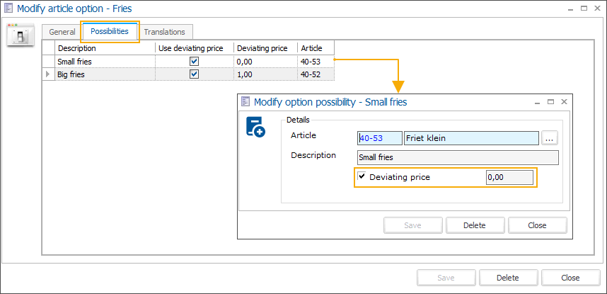The image size is (607, 294).
Task: Click the Modify article option title bar icon
Action: point(8,9)
